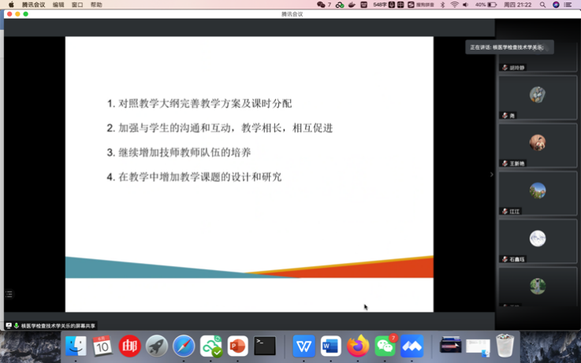Viewport: 581px width, 363px height.
Task: Open Firefox browser from the Dock
Action: [x=358, y=346]
